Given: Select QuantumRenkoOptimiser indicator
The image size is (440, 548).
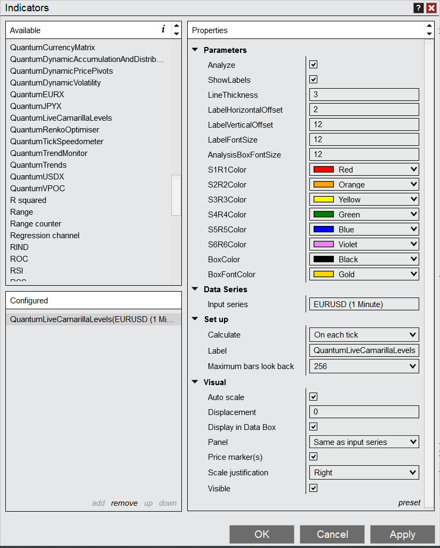Looking at the screenshot, I should coord(54,130).
